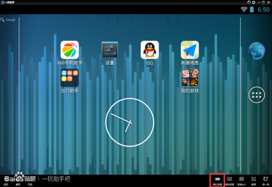Tap the Google search bar
Screen dimensions: 272x187
click(8, 20)
